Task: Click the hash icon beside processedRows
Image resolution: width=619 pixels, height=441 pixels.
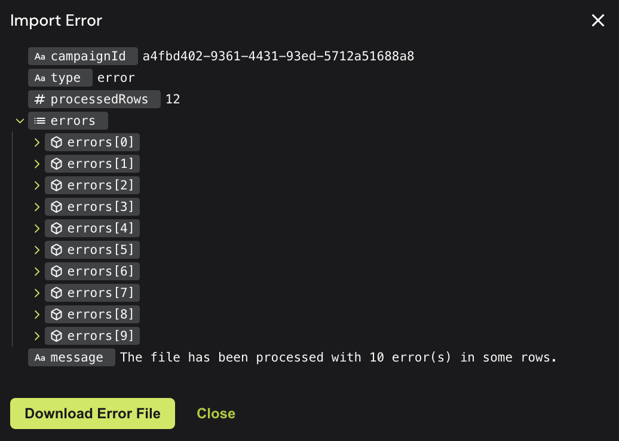Action: pos(40,99)
